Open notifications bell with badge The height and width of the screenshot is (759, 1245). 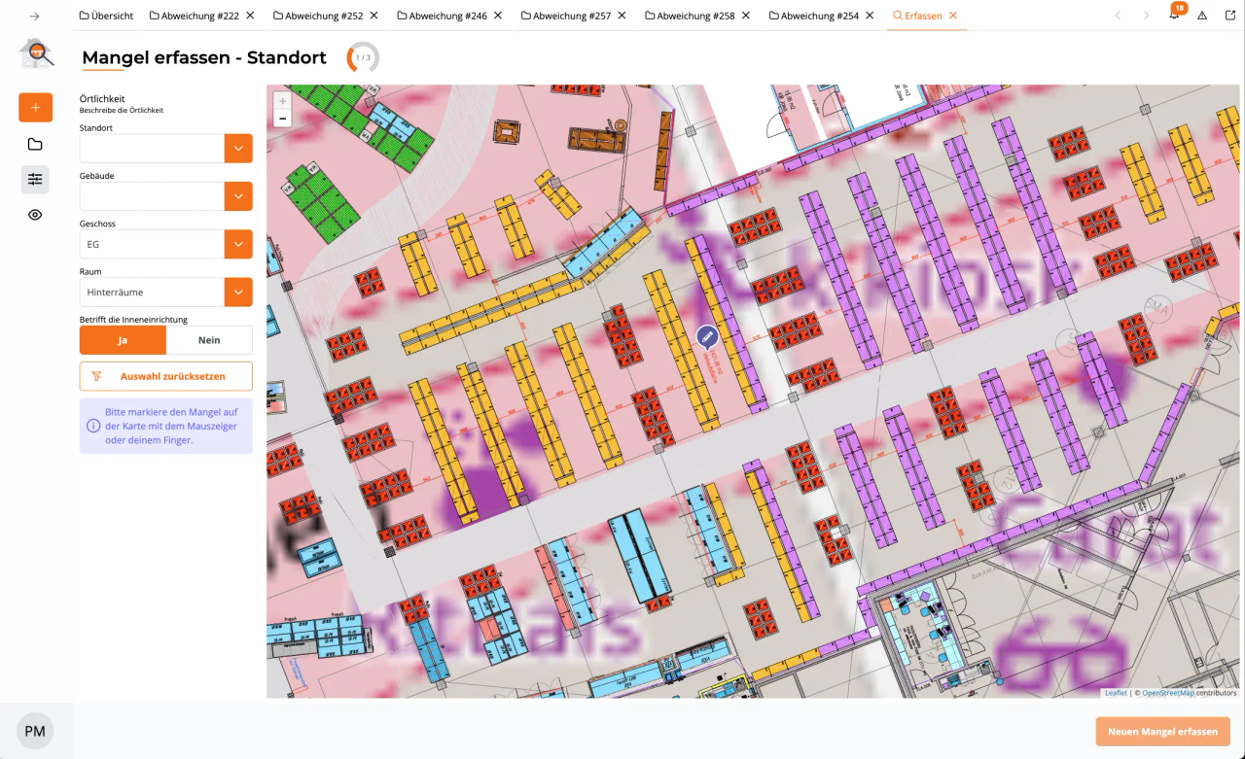pyautogui.click(x=1174, y=16)
